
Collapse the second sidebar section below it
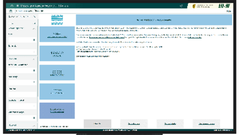34,28
